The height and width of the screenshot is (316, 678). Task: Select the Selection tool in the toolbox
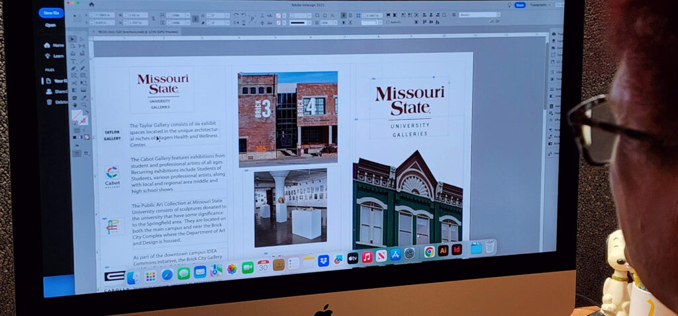[x=73, y=39]
